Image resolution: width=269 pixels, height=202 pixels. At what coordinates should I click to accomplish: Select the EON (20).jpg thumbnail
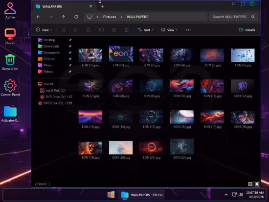[x=121, y=148]
